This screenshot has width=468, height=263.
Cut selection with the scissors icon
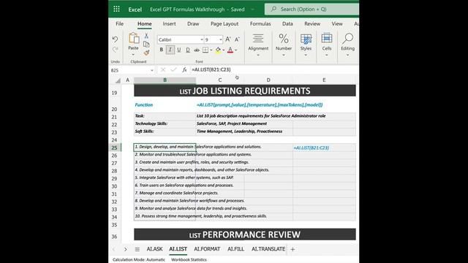(x=146, y=36)
